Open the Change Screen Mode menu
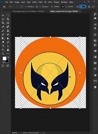This screenshot has width=98, height=134. pos(8,66)
